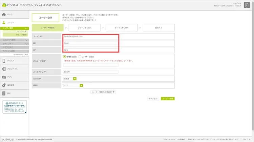Click the メールアドレス field containing BCDM
This screenshot has width=254, height=142.
[91, 72]
